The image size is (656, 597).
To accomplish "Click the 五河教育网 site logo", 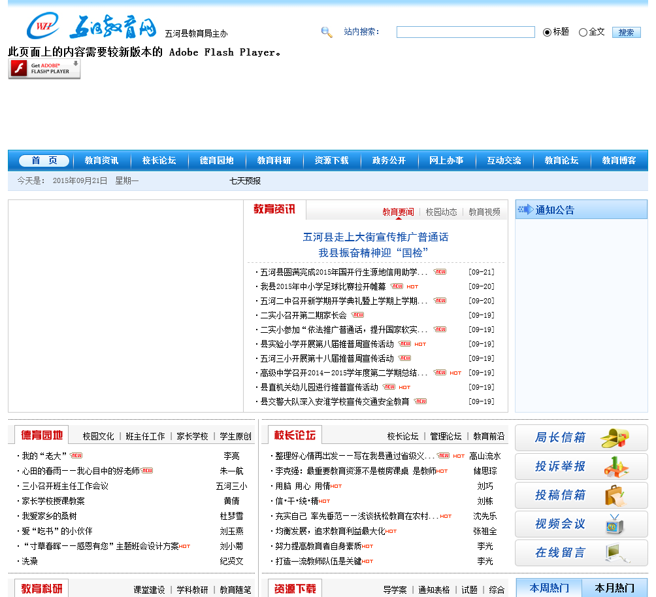I will [x=93, y=27].
